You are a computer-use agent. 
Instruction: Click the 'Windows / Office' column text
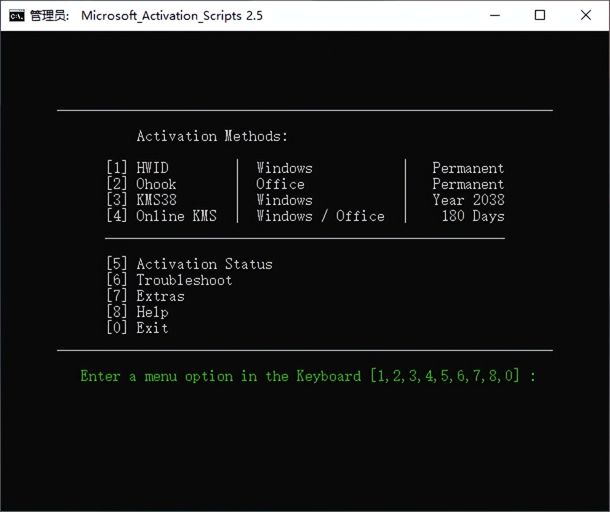[320, 216]
